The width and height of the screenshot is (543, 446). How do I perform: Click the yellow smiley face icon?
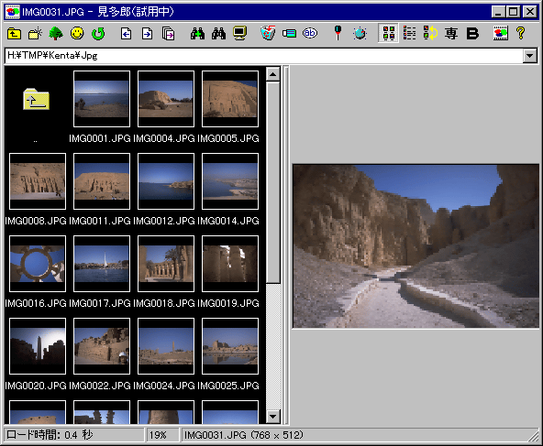pos(77,34)
